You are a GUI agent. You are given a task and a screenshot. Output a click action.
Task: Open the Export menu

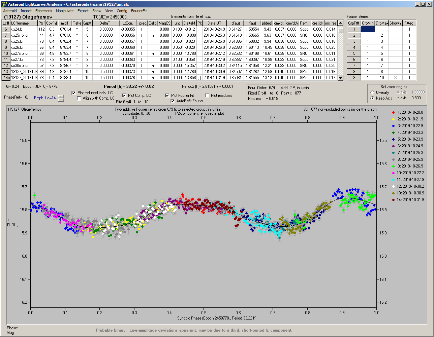click(x=83, y=11)
